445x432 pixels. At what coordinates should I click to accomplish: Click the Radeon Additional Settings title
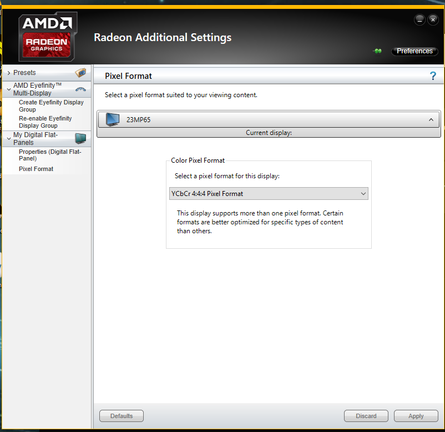163,38
